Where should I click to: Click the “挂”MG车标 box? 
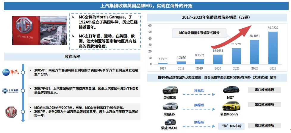coord(231,126)
